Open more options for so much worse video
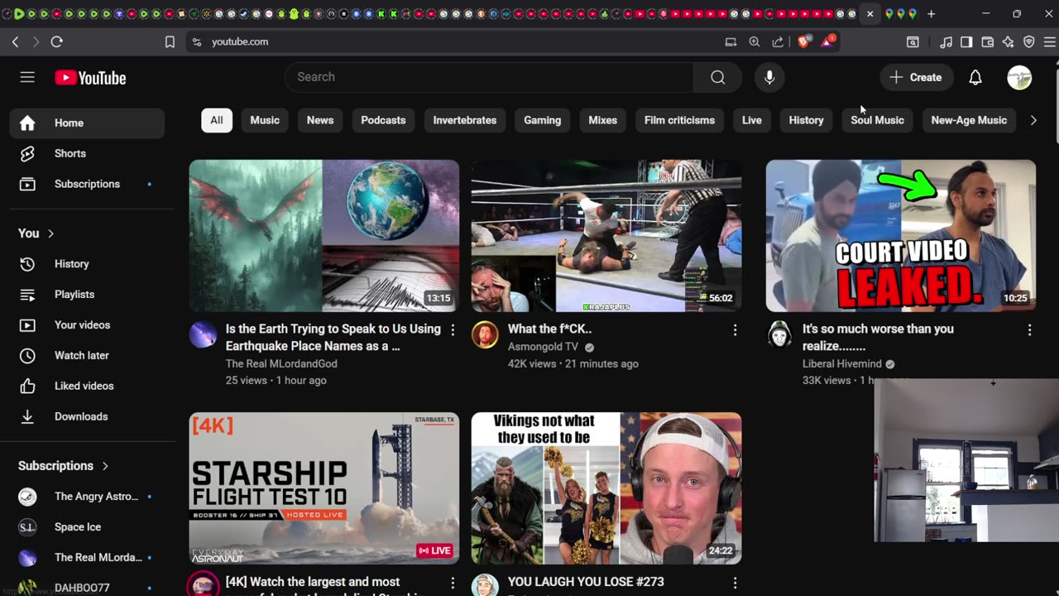The image size is (1059, 596). point(1029,330)
